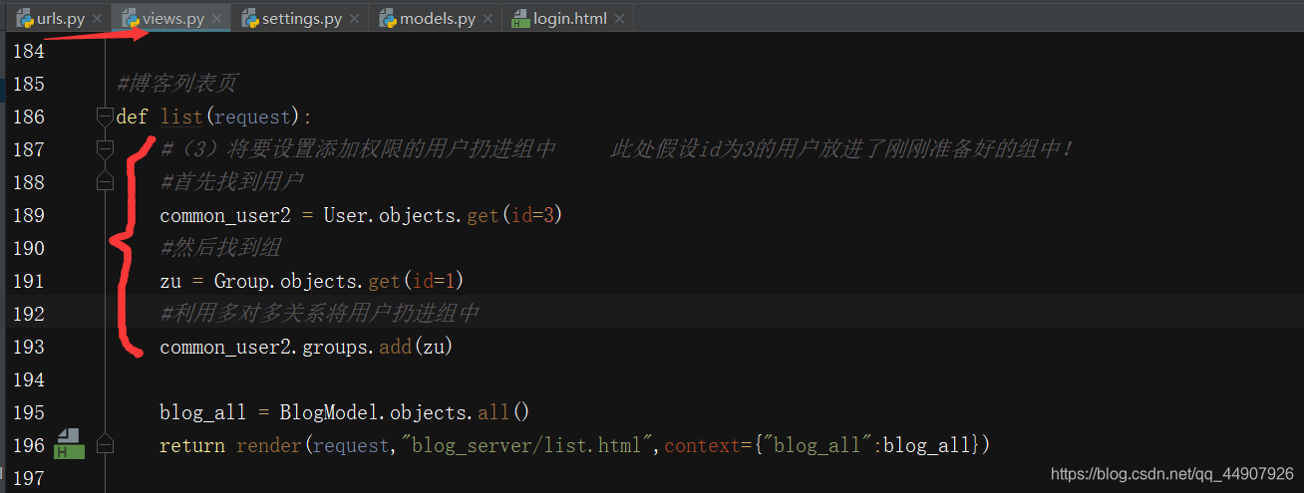Click the Python file icon on models.py tab
This screenshot has width=1304, height=493.
[x=387, y=18]
